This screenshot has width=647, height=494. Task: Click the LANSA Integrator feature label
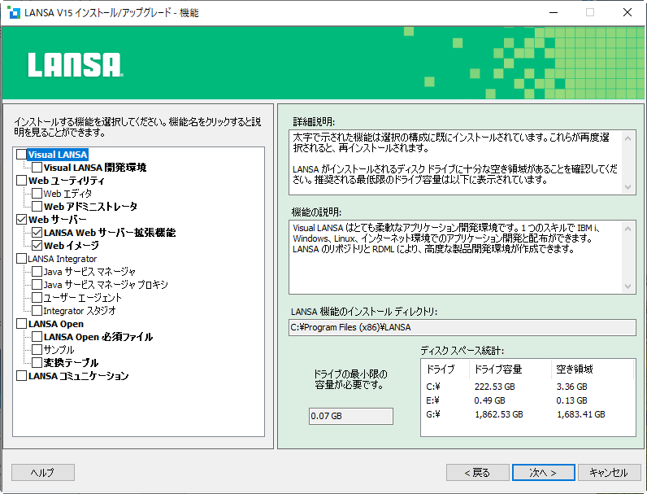[x=63, y=259]
